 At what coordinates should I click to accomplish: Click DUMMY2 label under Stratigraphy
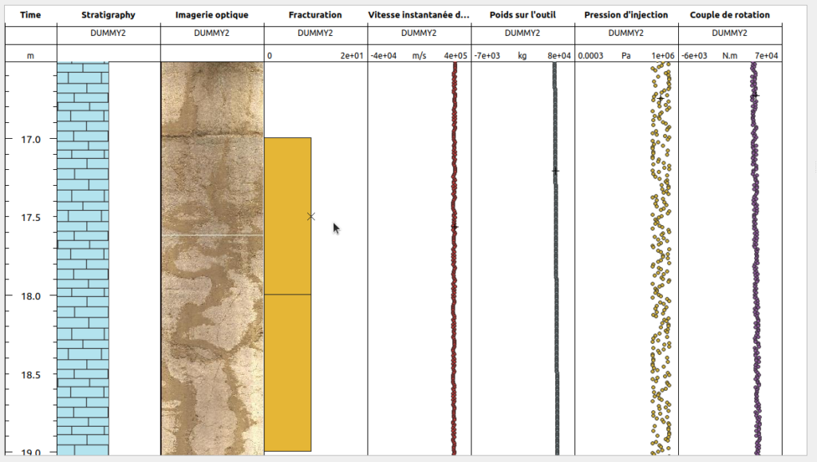[108, 34]
